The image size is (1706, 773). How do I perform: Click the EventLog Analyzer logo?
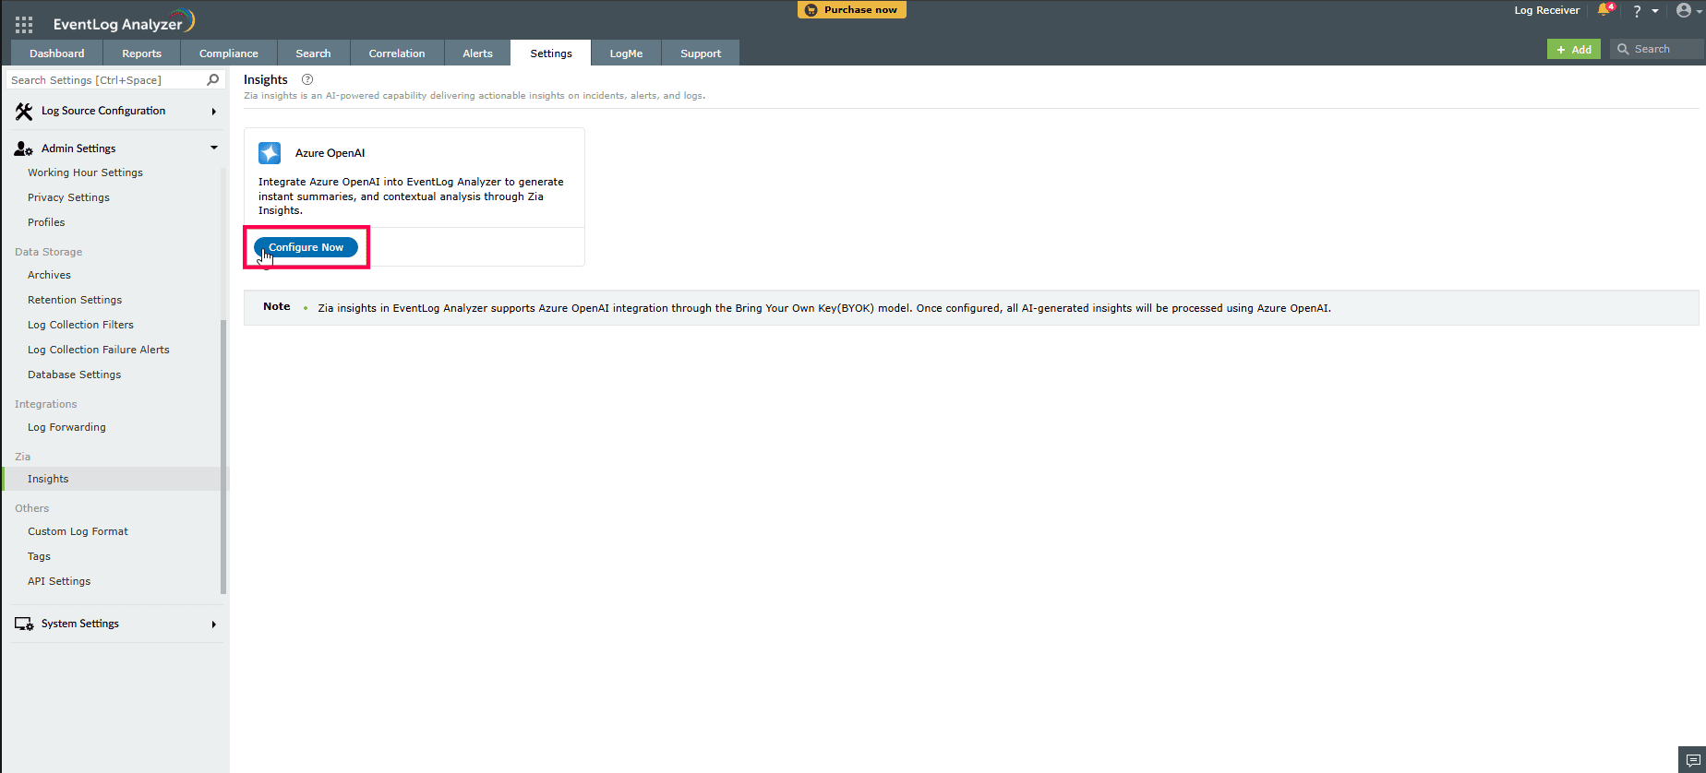pyautogui.click(x=124, y=21)
